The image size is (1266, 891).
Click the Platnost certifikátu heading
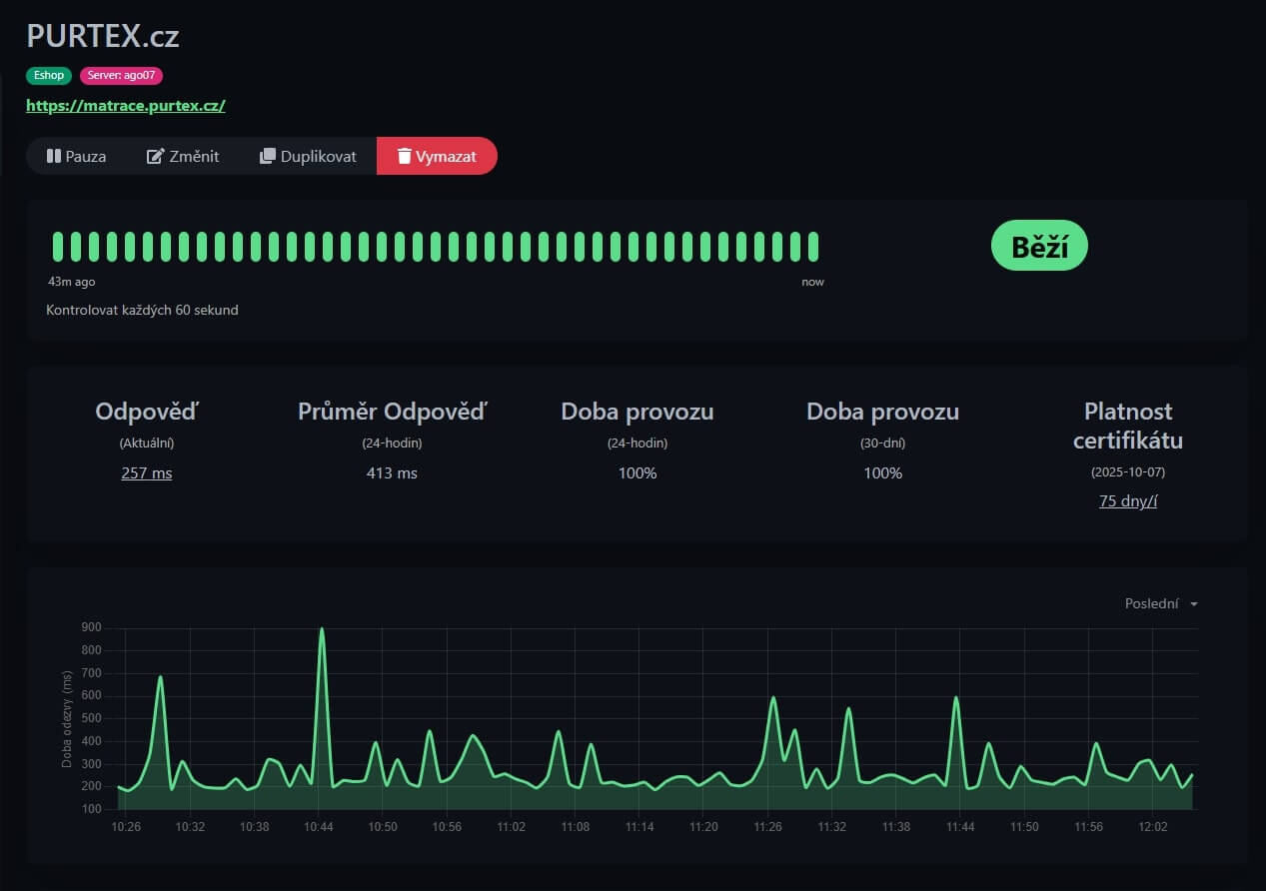click(x=1128, y=426)
